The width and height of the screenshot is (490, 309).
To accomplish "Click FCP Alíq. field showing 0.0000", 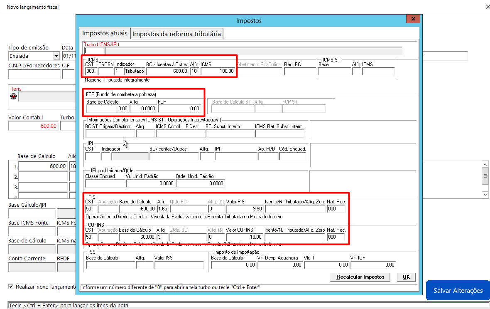I will [x=143, y=109].
